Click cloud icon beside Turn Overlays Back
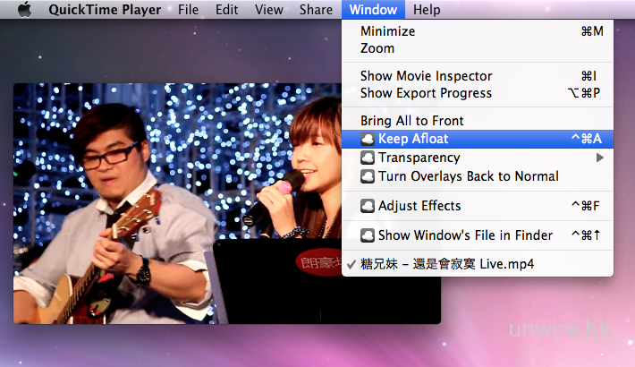 tap(368, 176)
